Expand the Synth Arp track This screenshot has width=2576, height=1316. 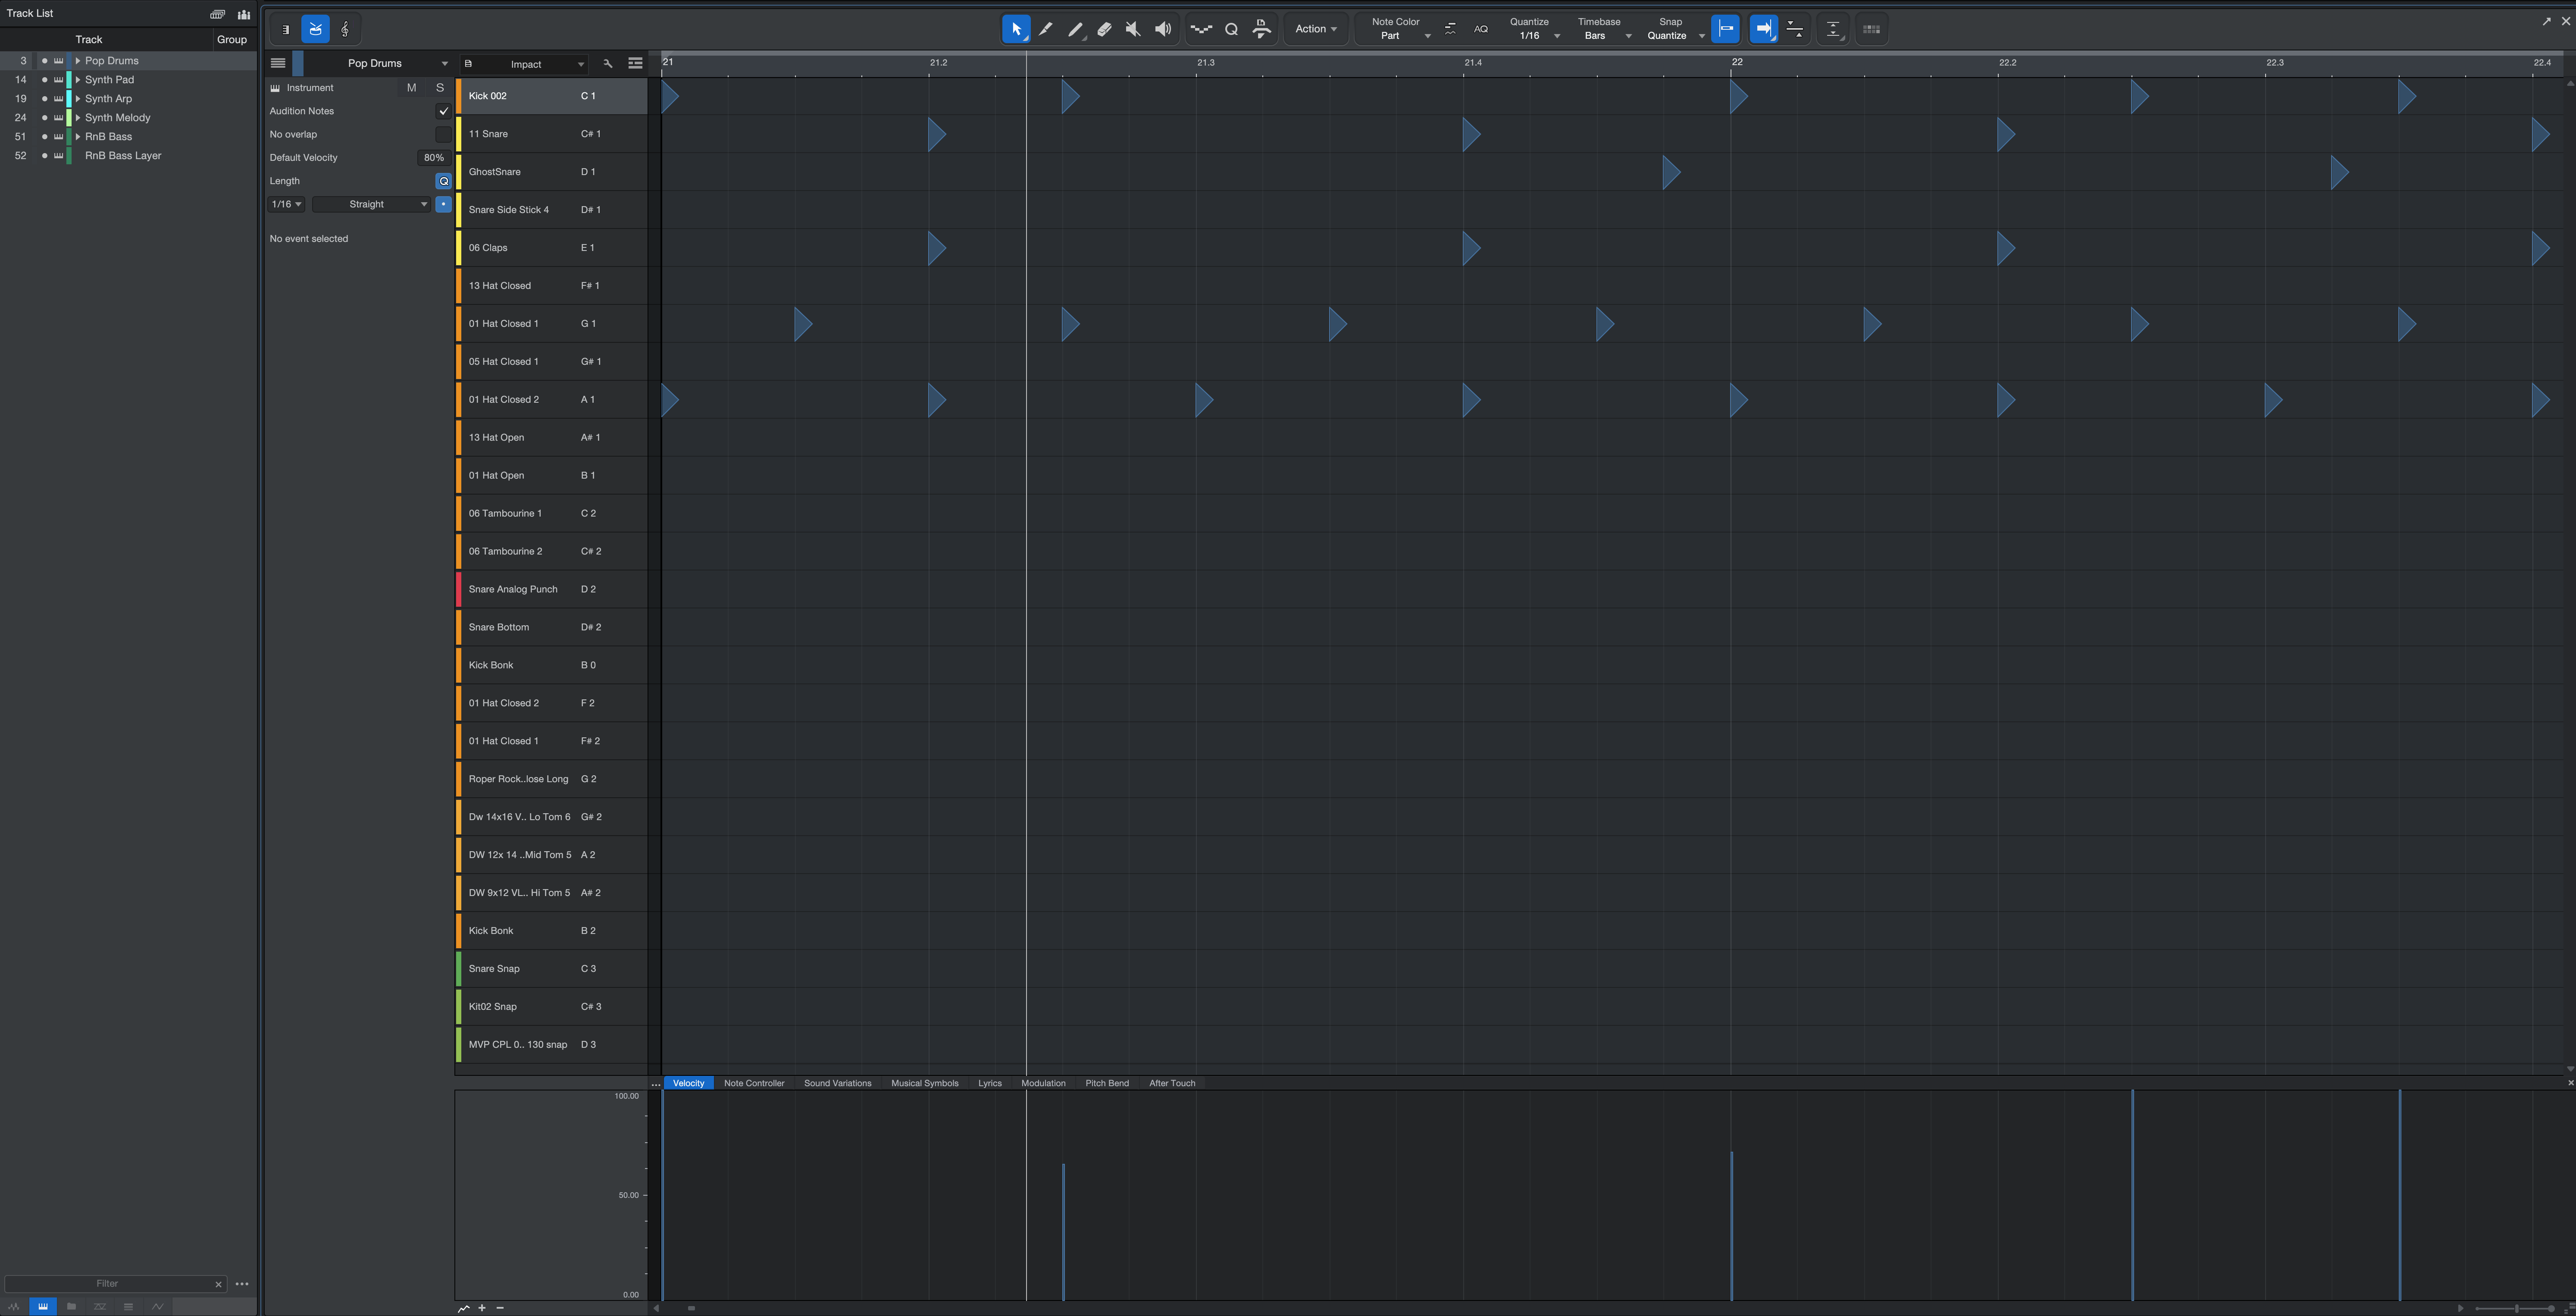click(78, 99)
